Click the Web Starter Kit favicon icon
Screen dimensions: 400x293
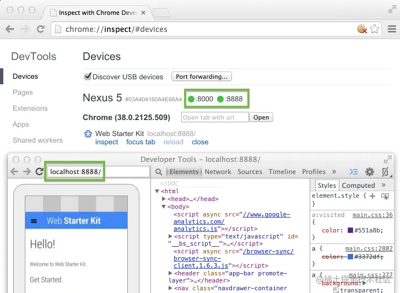[x=88, y=134]
